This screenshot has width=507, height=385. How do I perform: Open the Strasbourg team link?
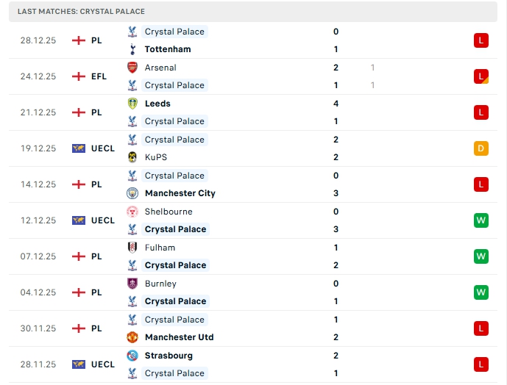pos(169,356)
